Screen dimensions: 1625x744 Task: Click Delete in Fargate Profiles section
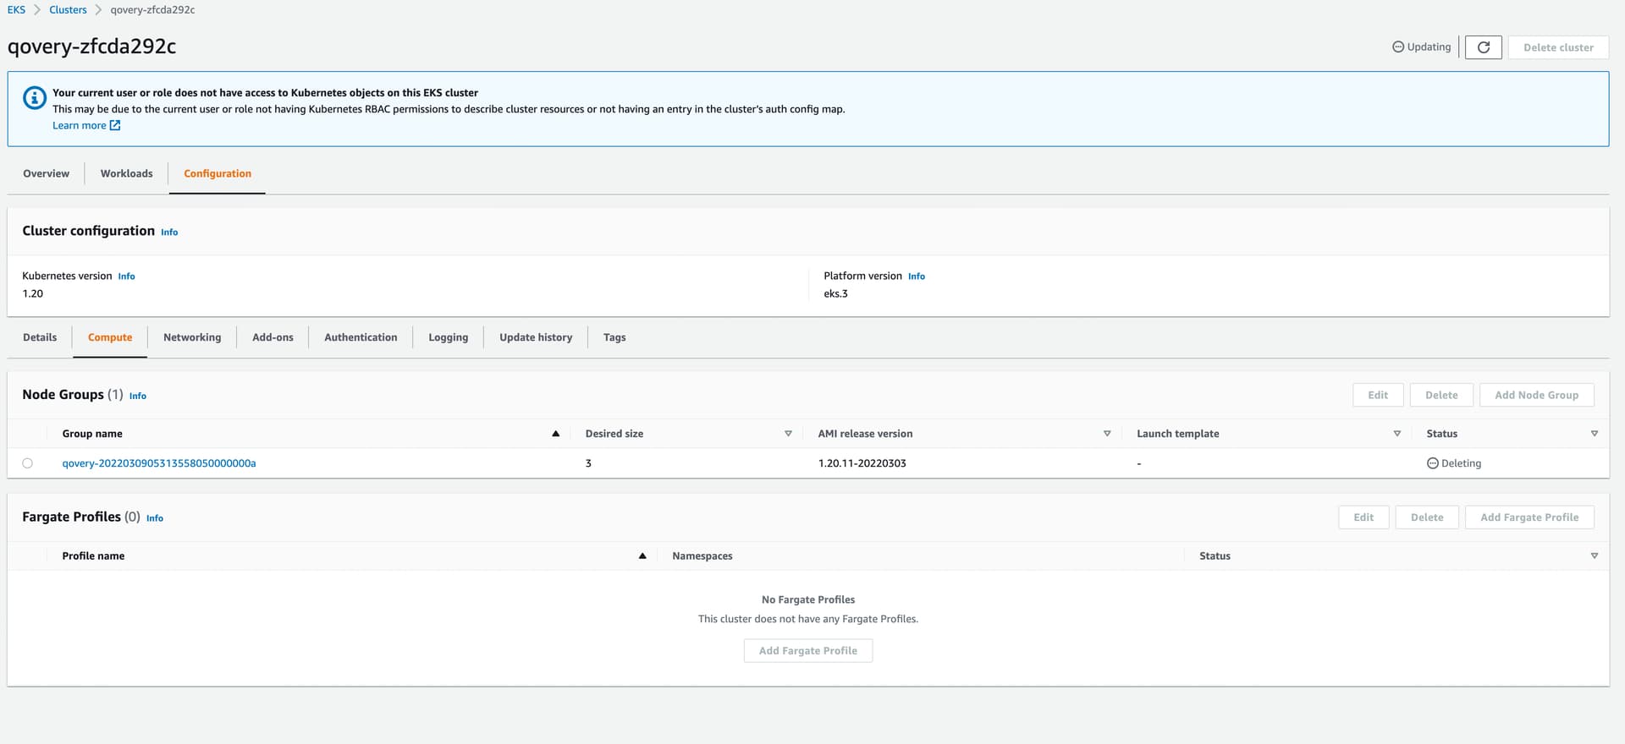(x=1427, y=517)
